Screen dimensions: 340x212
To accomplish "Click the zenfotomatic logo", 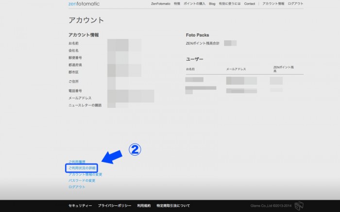I will pyautogui.click(x=84, y=3).
